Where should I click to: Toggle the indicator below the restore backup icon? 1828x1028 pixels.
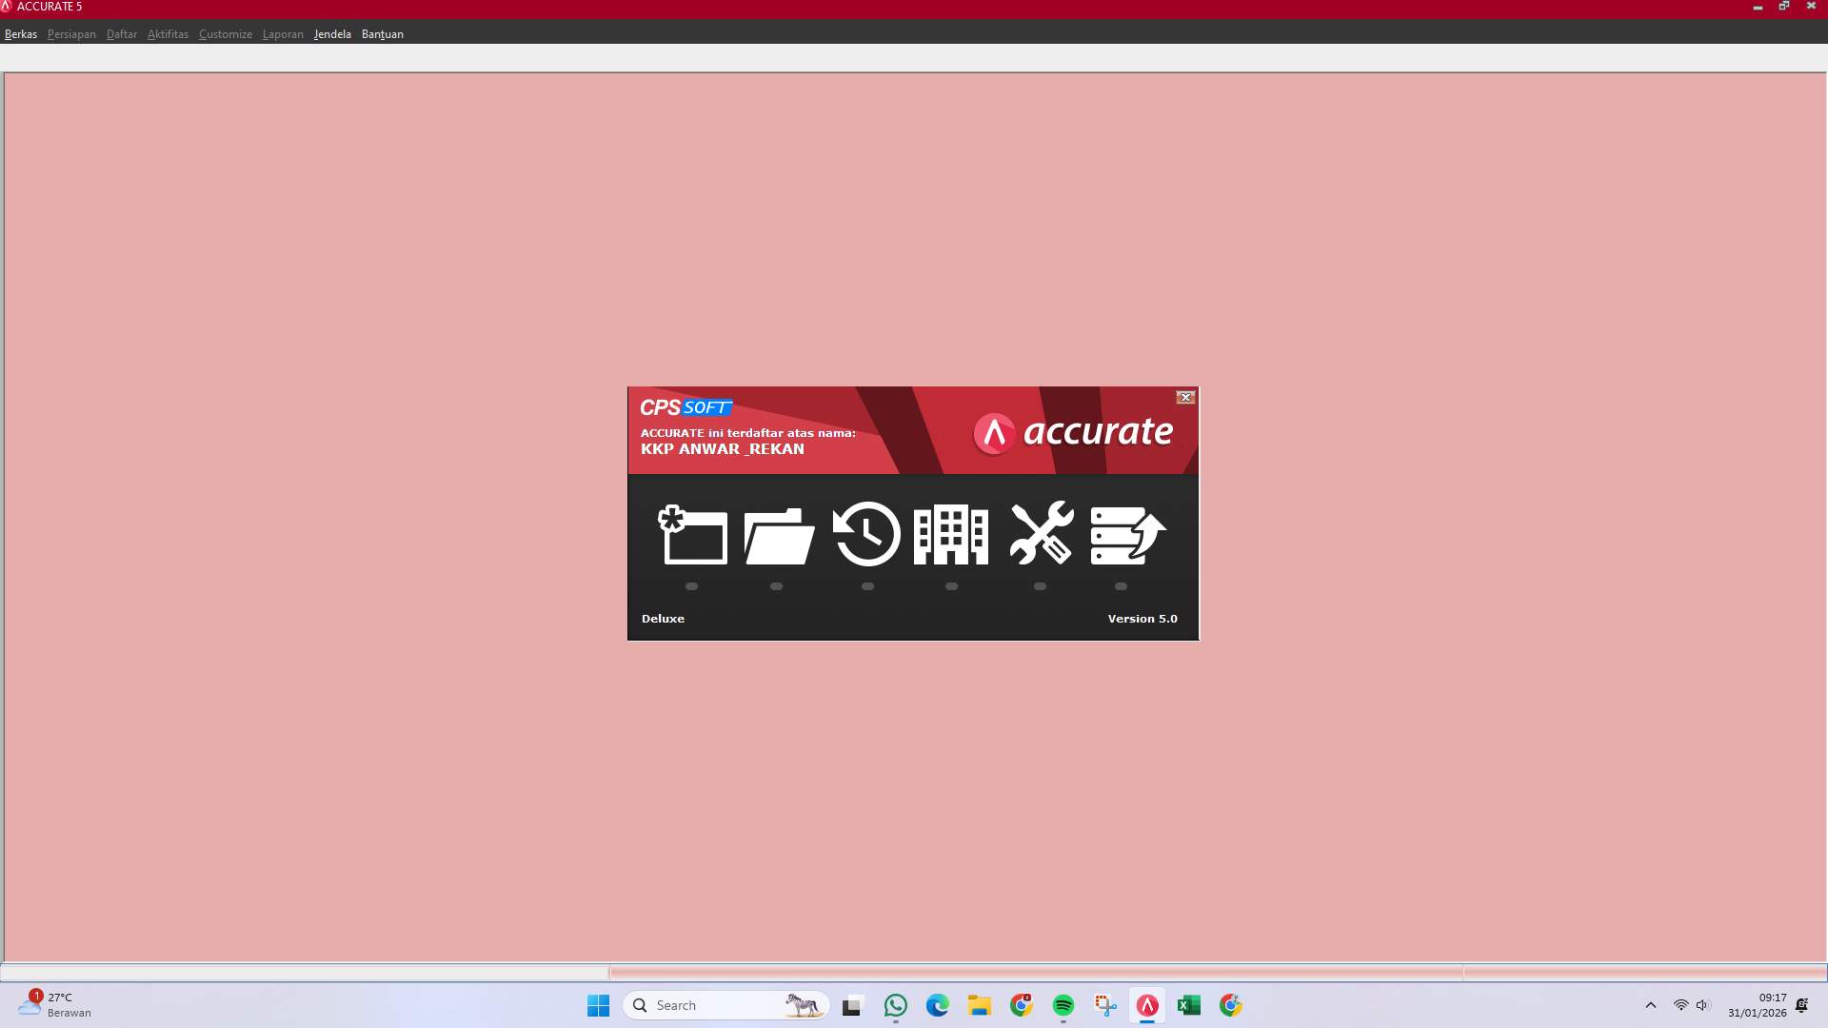tap(1121, 587)
